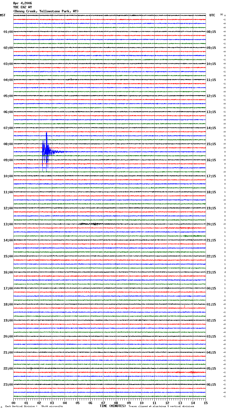Click the 'DC' column heading
The image size is (227, 410).
tap(222, 14)
